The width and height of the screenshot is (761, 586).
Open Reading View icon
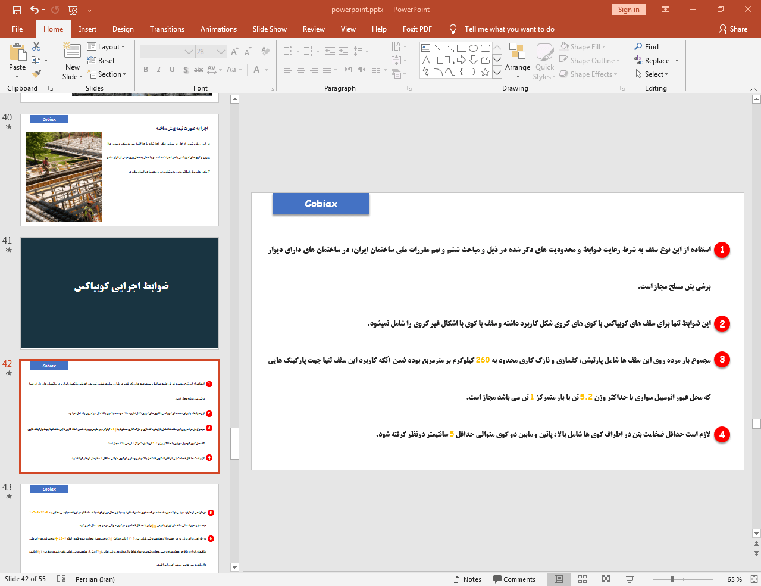(x=606, y=579)
